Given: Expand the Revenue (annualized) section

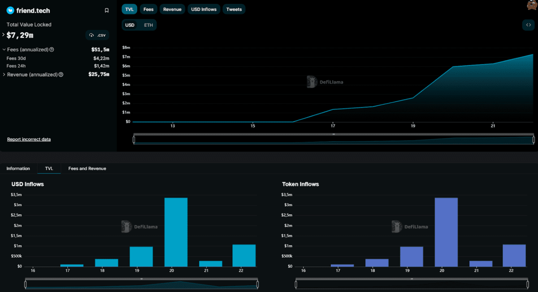Looking at the screenshot, I should click(4, 74).
